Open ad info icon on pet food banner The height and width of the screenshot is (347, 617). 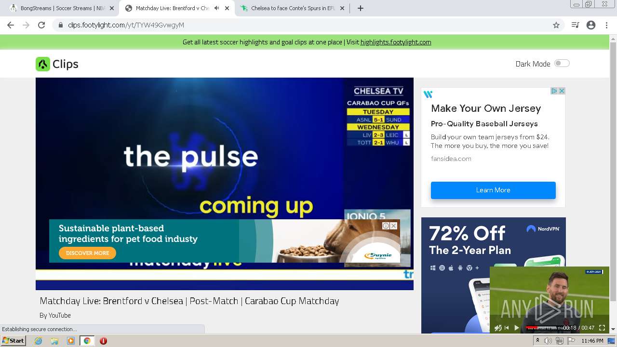(386, 226)
